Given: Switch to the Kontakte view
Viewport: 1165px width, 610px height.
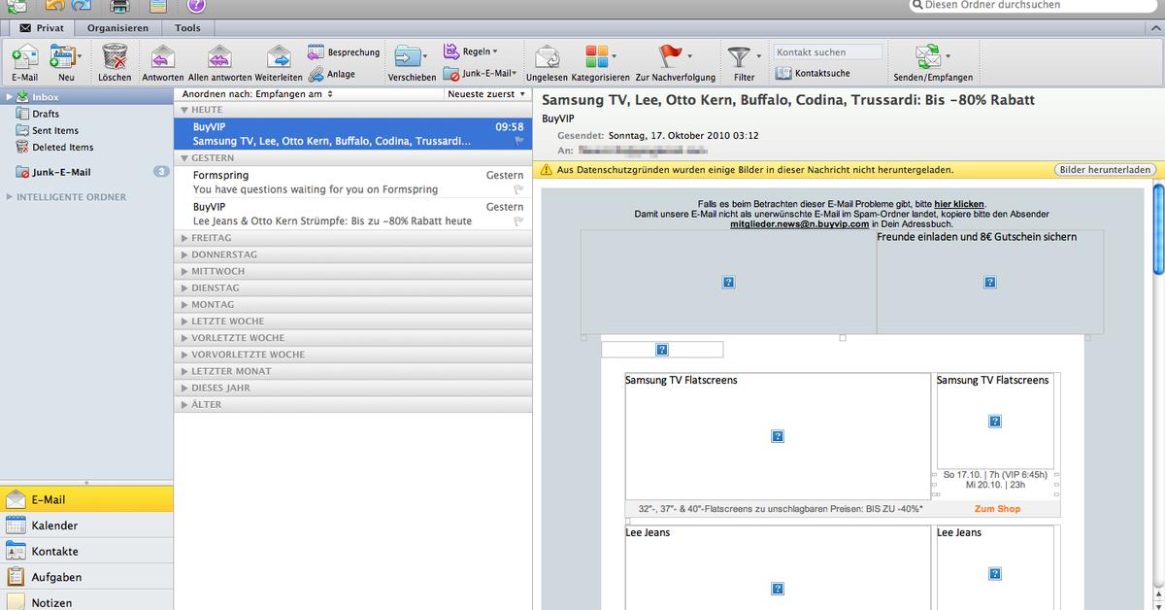Looking at the screenshot, I should point(87,551).
